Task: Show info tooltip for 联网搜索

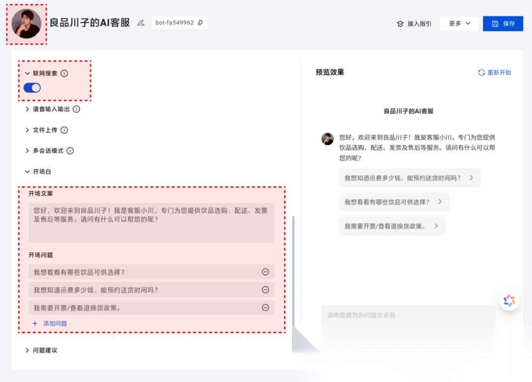Action: click(64, 73)
